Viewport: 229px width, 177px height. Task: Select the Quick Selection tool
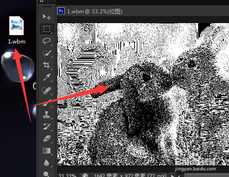47,53
